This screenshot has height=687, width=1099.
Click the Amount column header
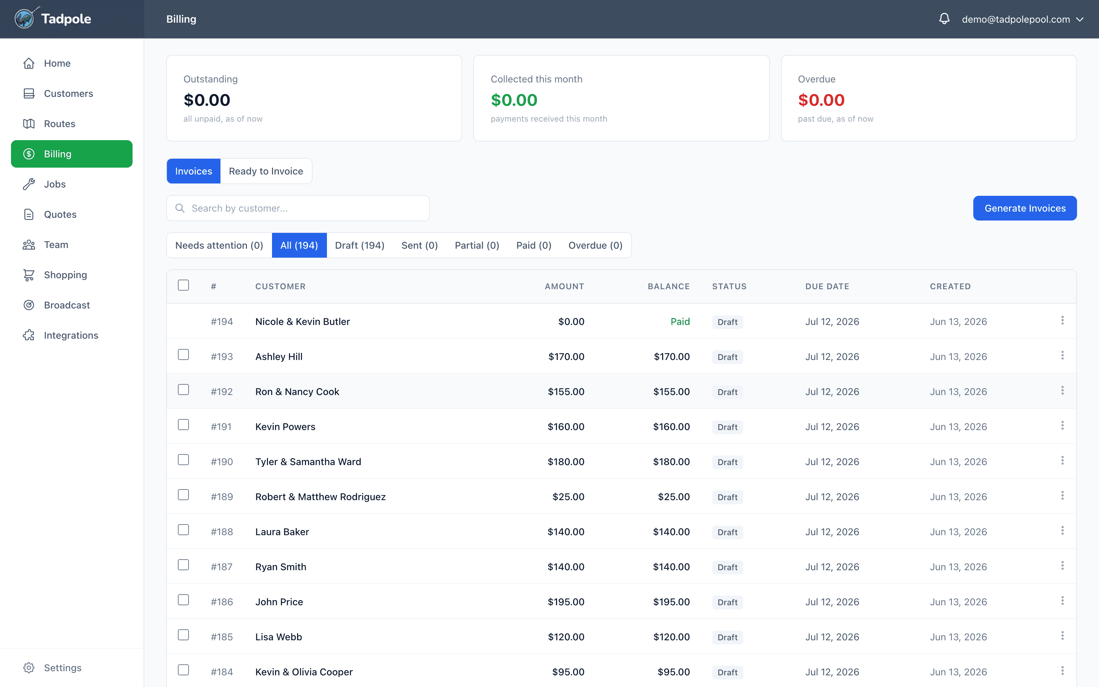[x=564, y=286]
